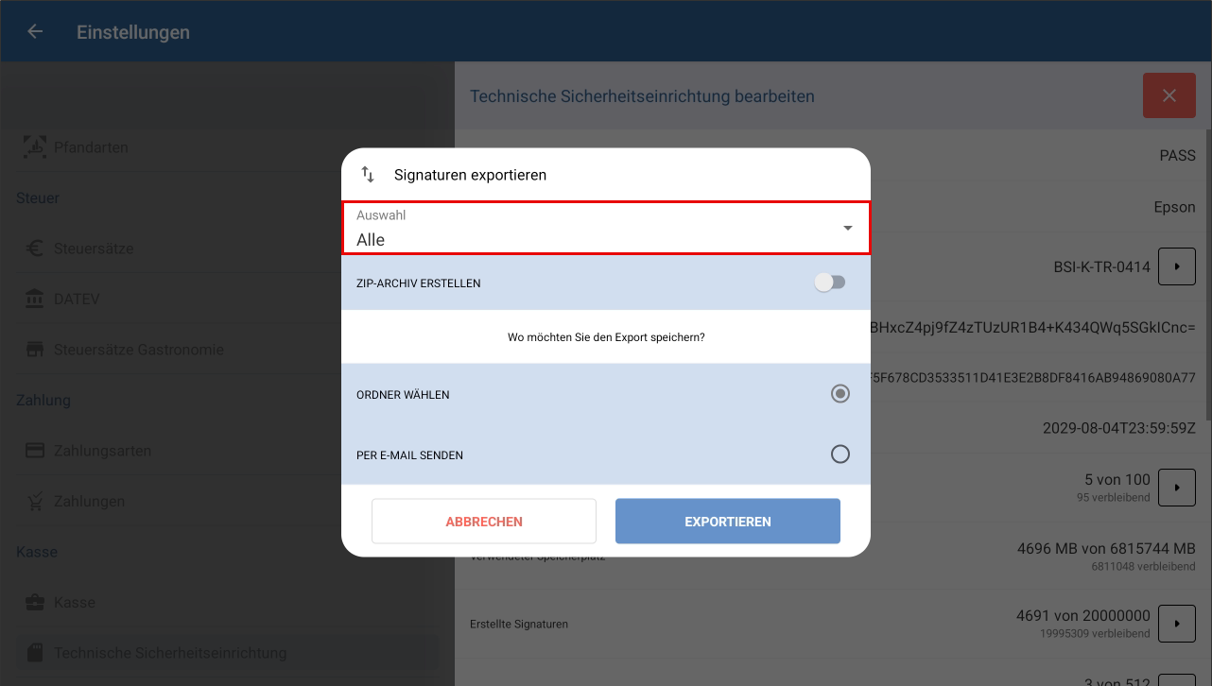The image size is (1212, 686).
Task: Click the DATEV bank icon
Action: pos(35,299)
